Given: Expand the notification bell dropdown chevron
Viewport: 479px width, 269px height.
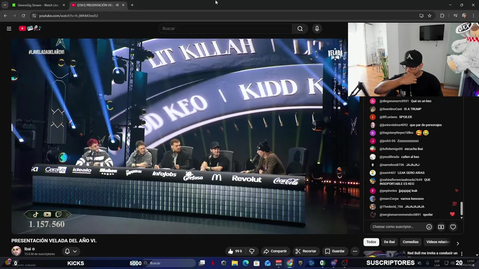Looking at the screenshot, I should click(75, 251).
